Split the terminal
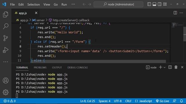 (170, 67)
